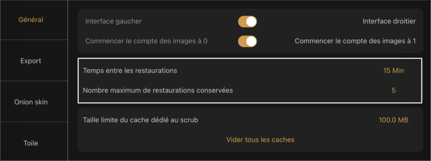Switch to the Export tab
The height and width of the screenshot is (161, 431).
[31, 61]
